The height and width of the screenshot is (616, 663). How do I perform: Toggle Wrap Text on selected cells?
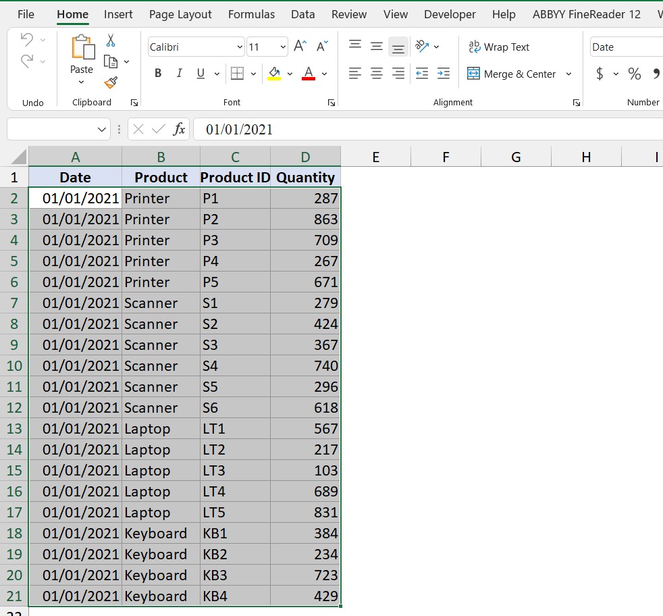click(x=499, y=47)
